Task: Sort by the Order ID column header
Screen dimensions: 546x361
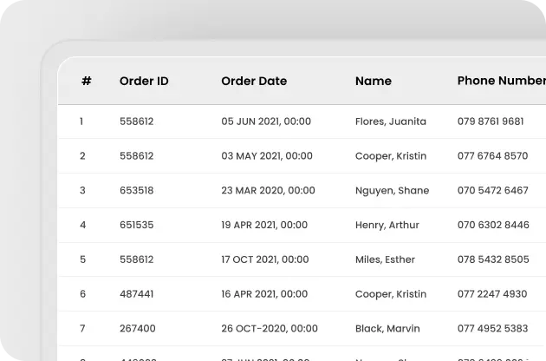Action: 144,81
